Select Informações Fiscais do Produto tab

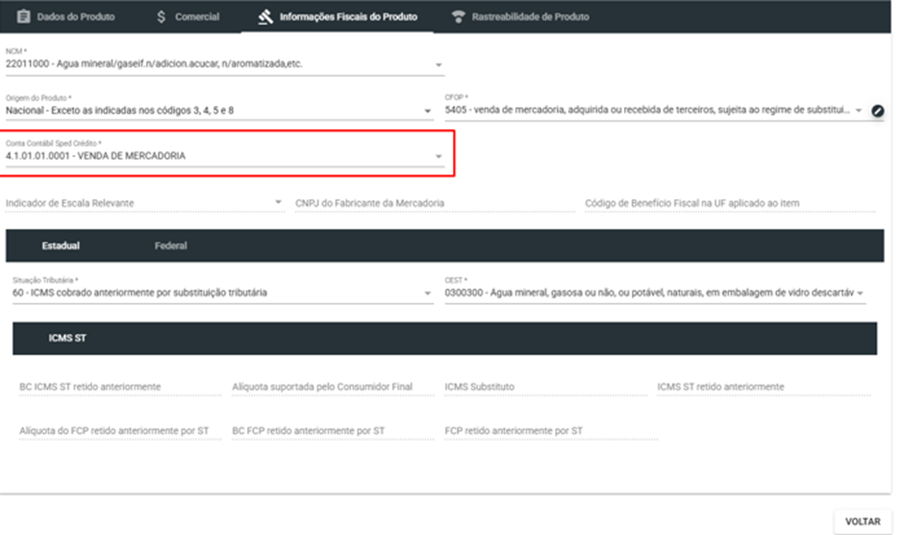[338, 16]
